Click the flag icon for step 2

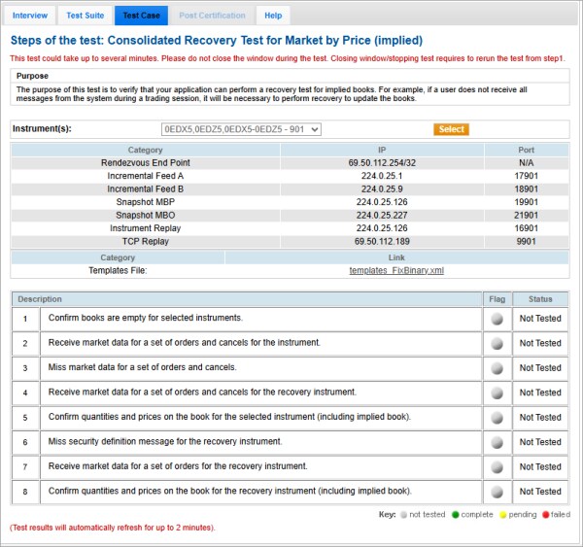tap(497, 343)
